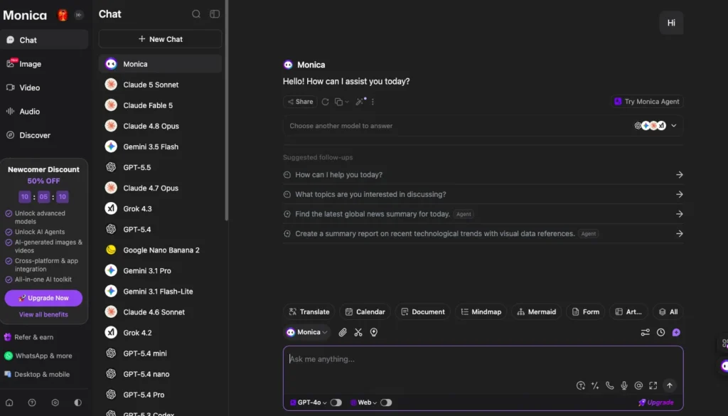Open the Web source dropdown
Screen dimensions: 728x416
point(363,402)
